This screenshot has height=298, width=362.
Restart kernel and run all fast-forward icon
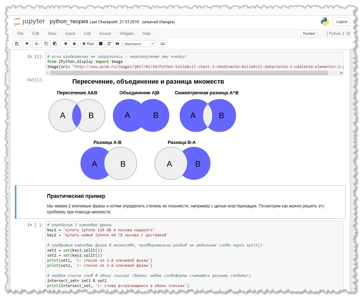tap(118, 44)
